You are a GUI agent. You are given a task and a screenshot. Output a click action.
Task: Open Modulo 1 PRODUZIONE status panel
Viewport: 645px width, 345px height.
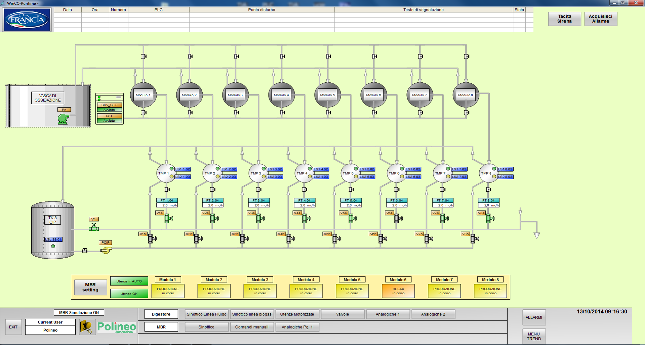[x=168, y=291]
